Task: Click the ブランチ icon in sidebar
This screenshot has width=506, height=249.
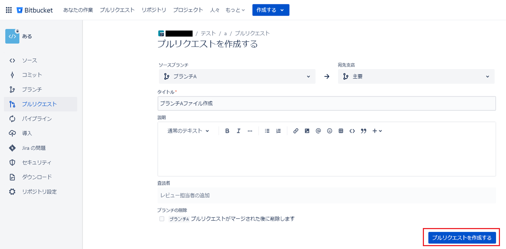Action: point(12,90)
